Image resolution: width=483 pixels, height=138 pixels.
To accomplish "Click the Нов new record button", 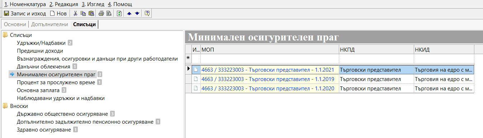I will [x=58, y=14].
